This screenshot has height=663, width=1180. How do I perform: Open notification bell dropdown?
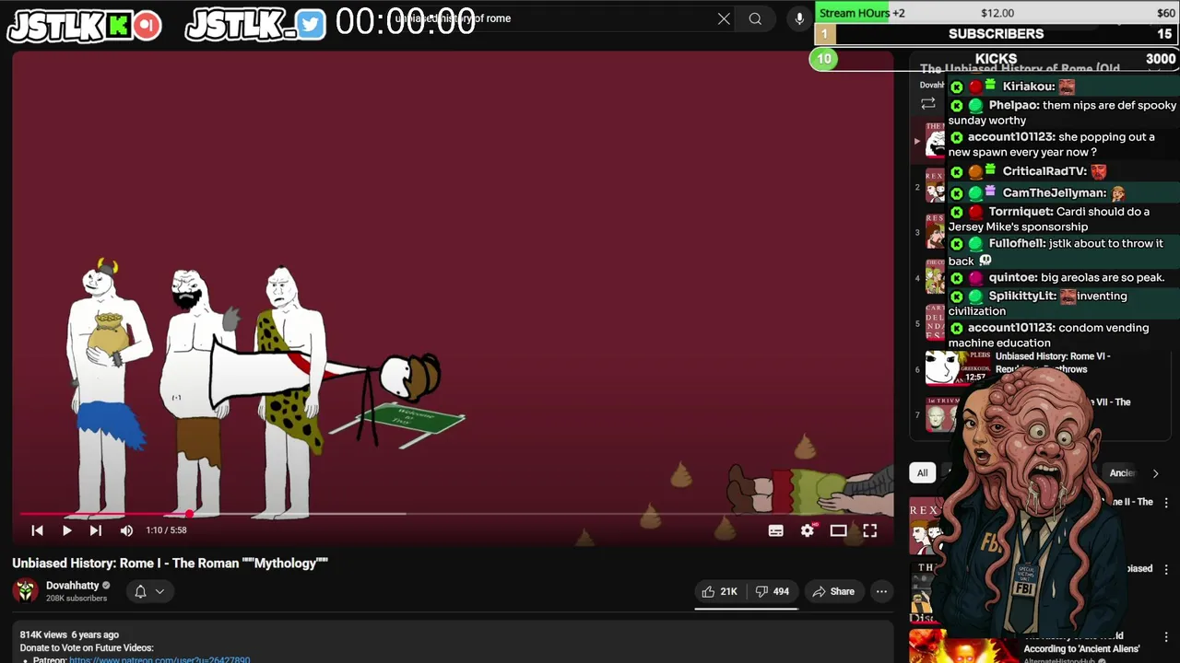click(x=149, y=591)
